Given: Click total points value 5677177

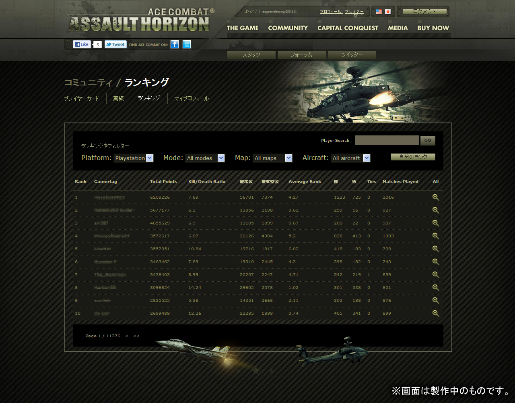Looking at the screenshot, I should [160, 210].
